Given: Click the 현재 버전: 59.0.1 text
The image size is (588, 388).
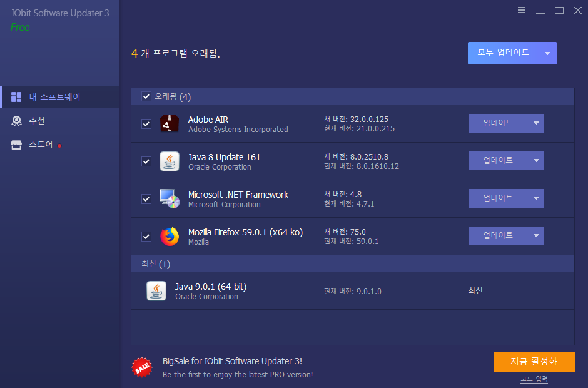Looking at the screenshot, I should click(x=352, y=242).
